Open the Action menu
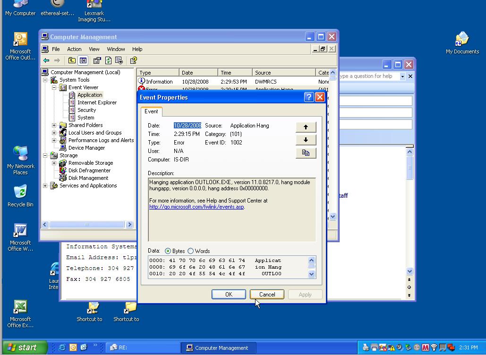The height and width of the screenshot is (355, 486). [x=75, y=49]
